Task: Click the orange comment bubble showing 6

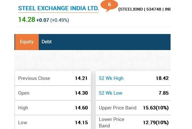Action: 109,5
